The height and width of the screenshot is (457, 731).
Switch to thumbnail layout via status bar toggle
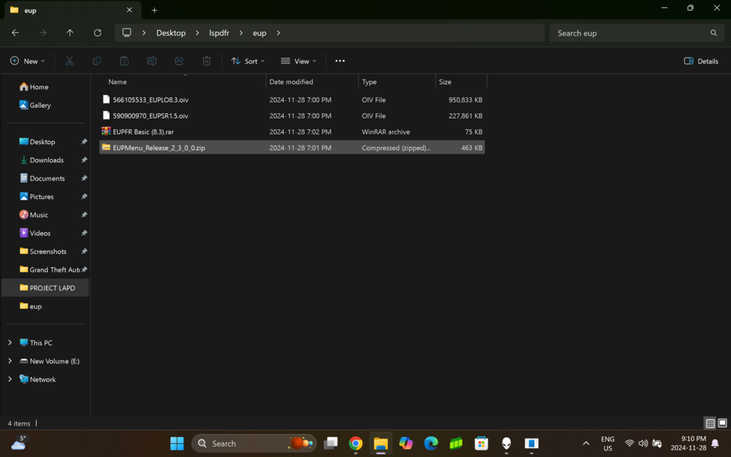(722, 423)
